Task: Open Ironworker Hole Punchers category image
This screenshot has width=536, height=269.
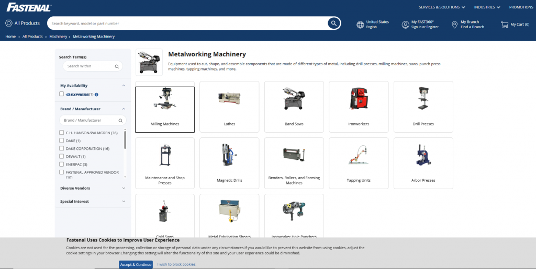Action: 294,211
